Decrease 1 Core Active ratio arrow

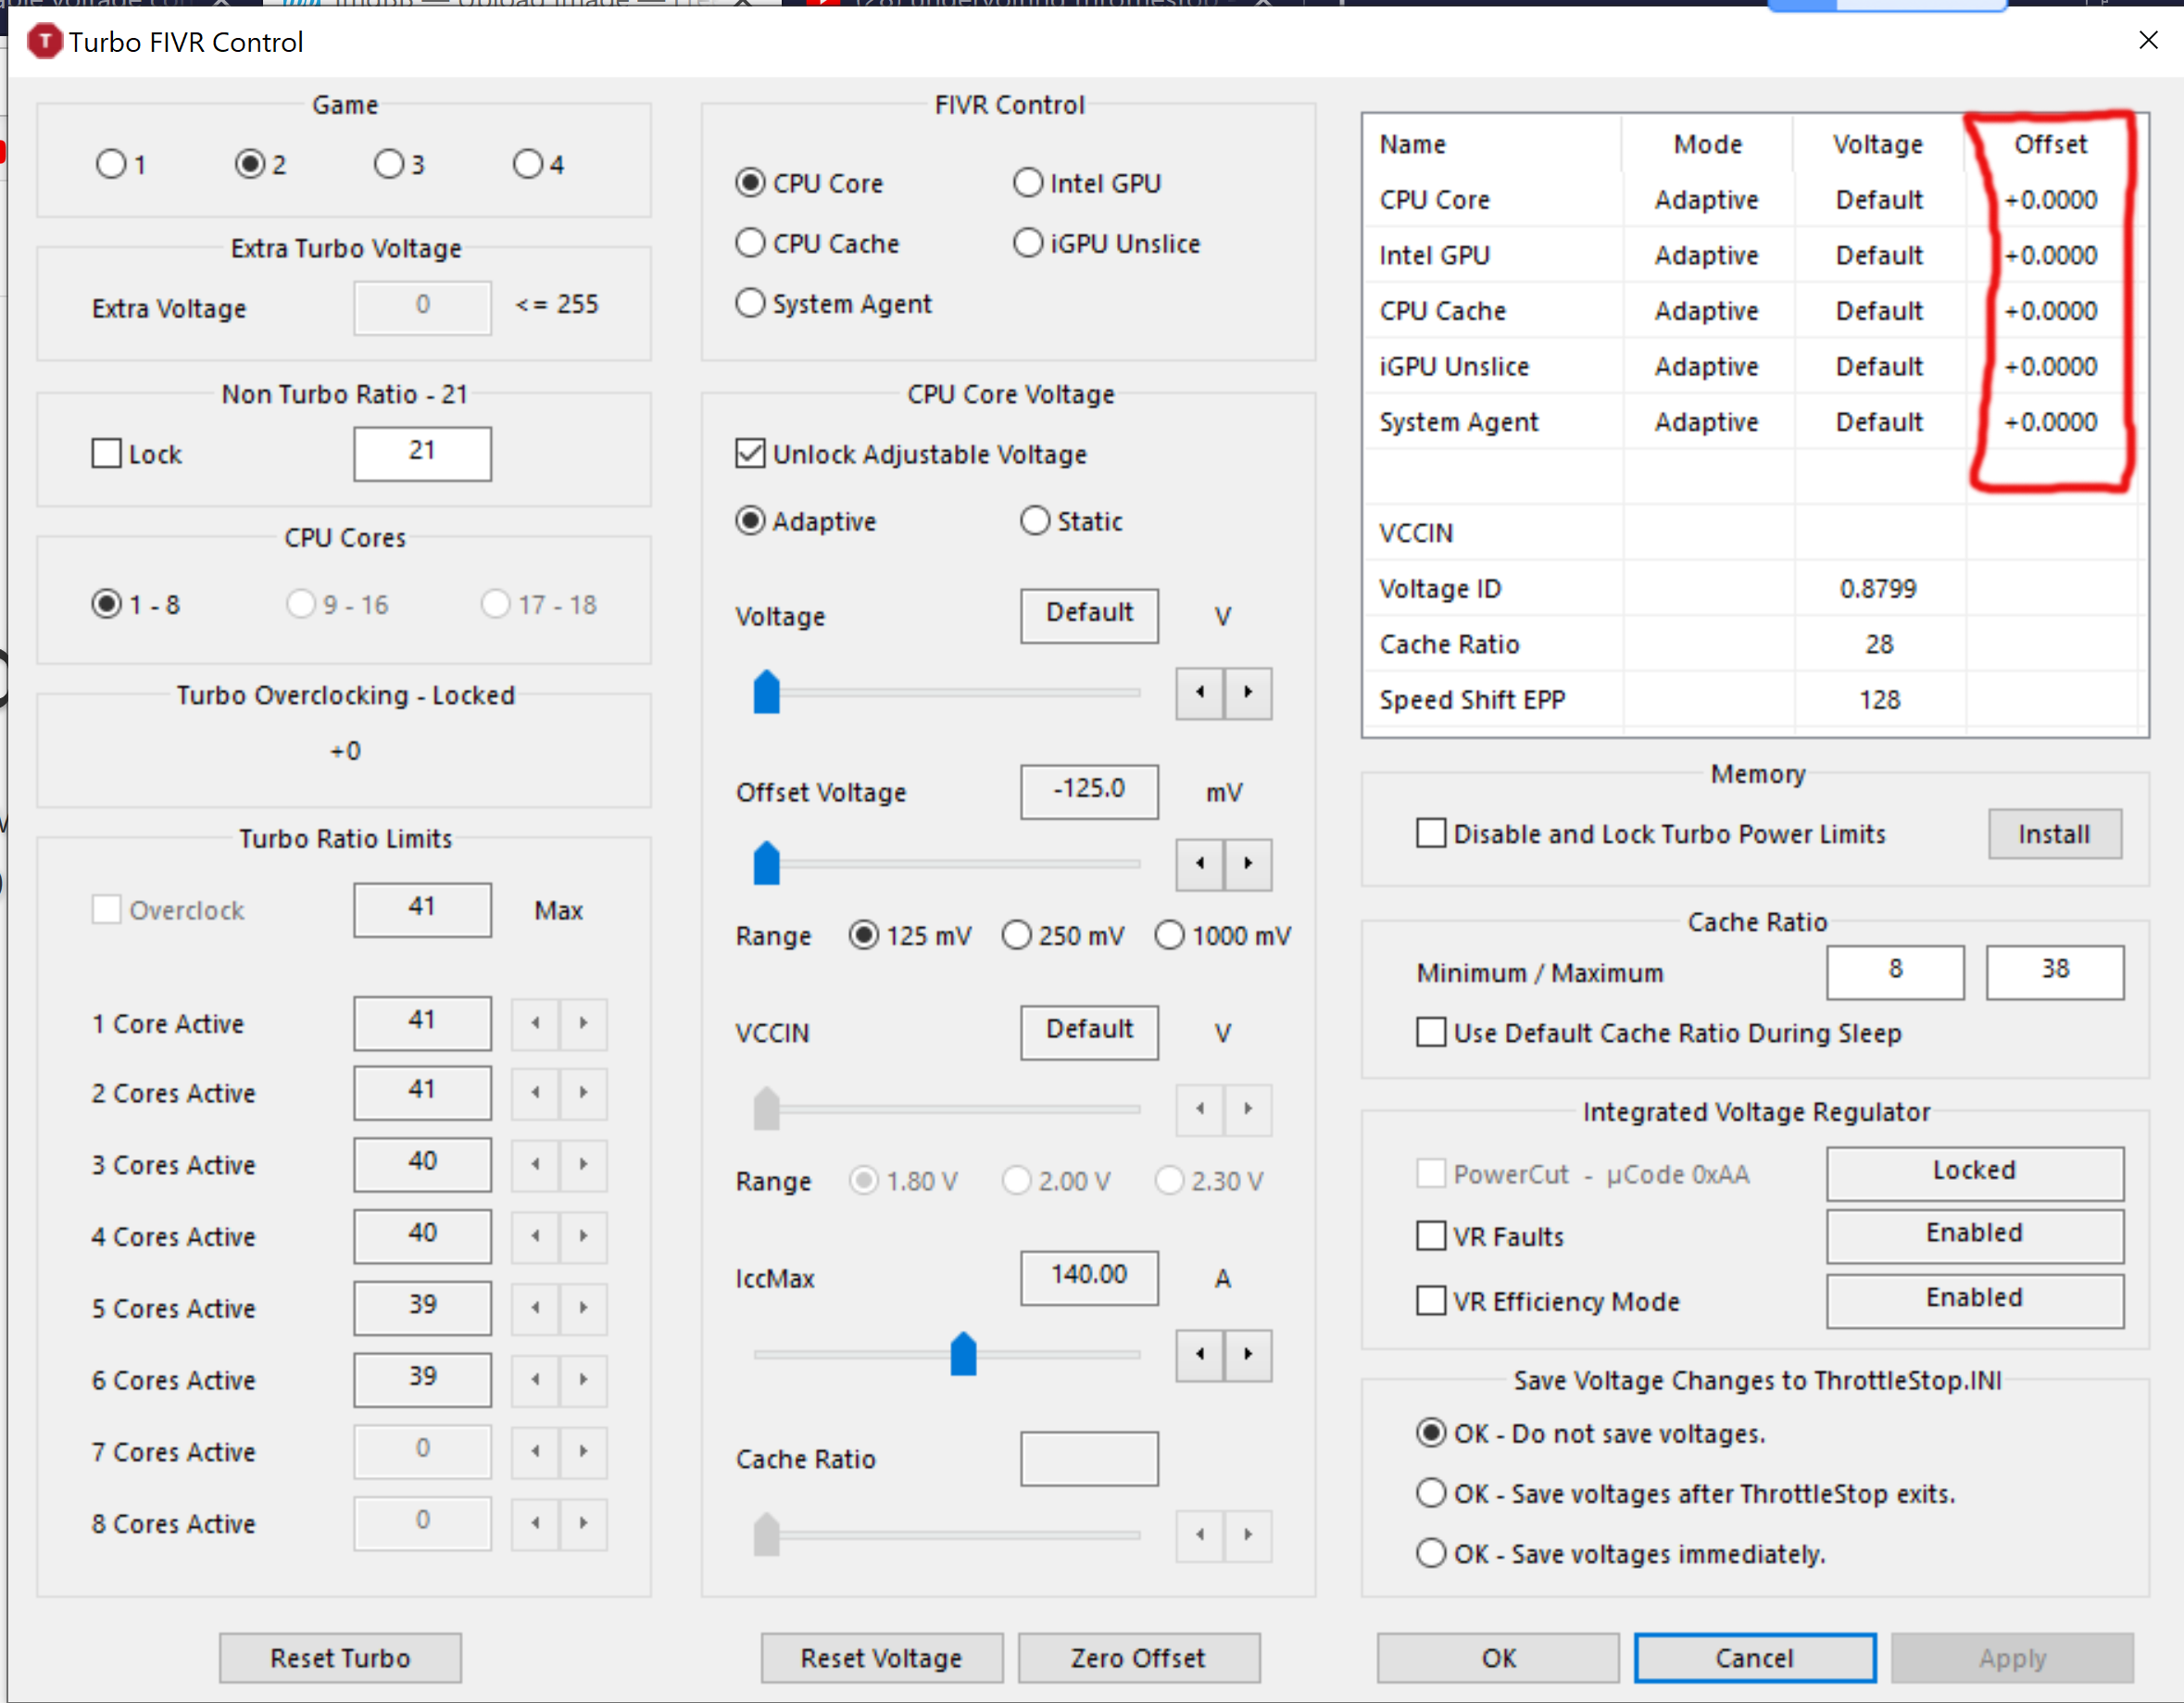click(x=536, y=1023)
